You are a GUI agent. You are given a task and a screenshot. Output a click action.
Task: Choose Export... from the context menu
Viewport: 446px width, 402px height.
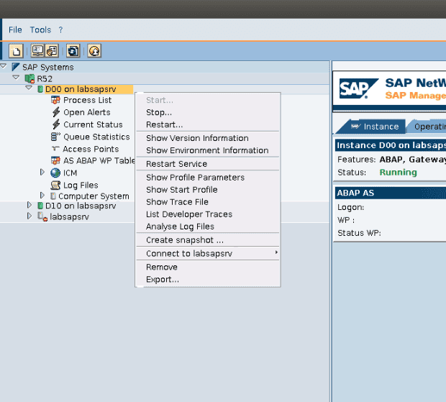click(208, 280)
